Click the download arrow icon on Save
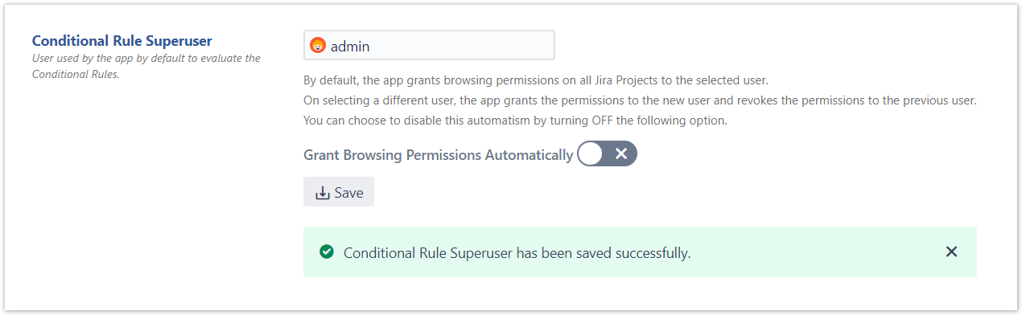1022x315 pixels. click(323, 193)
